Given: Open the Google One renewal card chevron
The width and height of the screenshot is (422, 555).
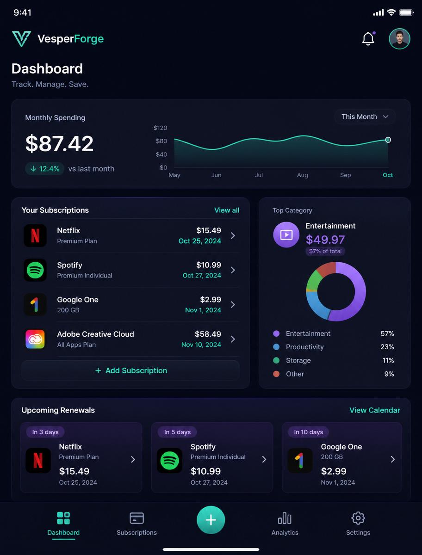Looking at the screenshot, I should coord(393,459).
